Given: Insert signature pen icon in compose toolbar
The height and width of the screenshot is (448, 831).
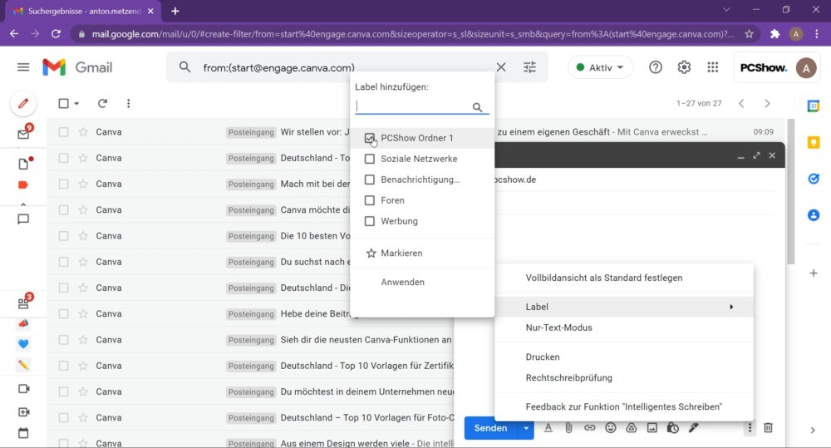Looking at the screenshot, I should coord(693,428).
